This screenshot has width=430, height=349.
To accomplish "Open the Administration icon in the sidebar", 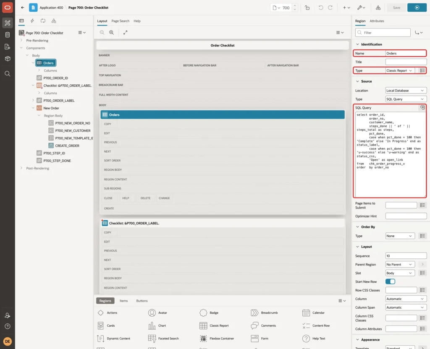I will 8,315.
